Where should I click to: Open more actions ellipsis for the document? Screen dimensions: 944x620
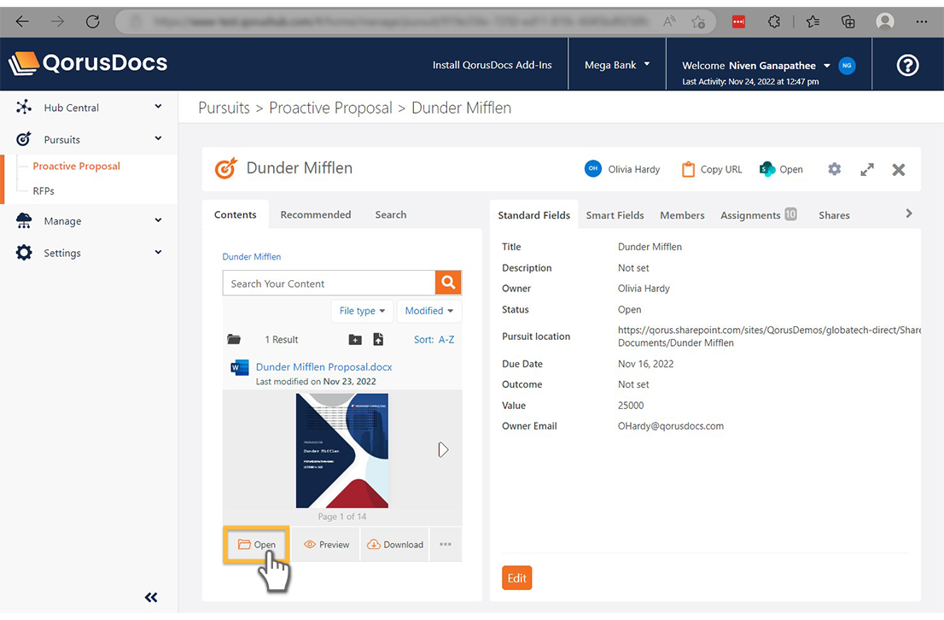(x=446, y=544)
